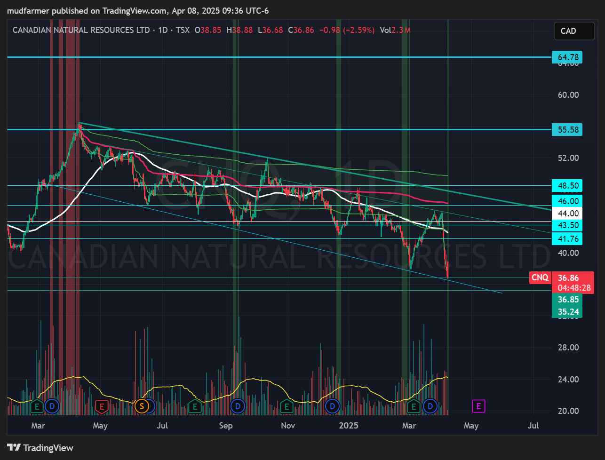Click the orange S split marker
Image resolution: width=605 pixels, height=460 pixels.
[141, 406]
